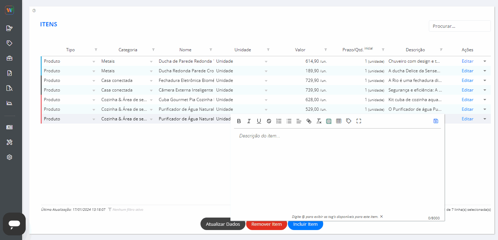Image resolution: width=498 pixels, height=240 pixels.
Task: Open the briefcase section in the sidebar
Action: click(x=10, y=58)
